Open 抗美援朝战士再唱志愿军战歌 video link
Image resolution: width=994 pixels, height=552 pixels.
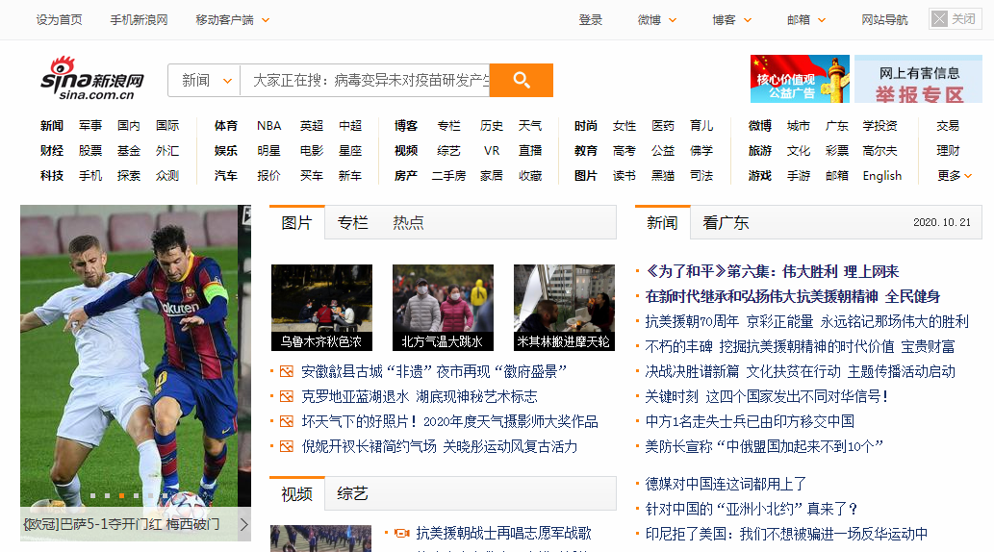503,534
